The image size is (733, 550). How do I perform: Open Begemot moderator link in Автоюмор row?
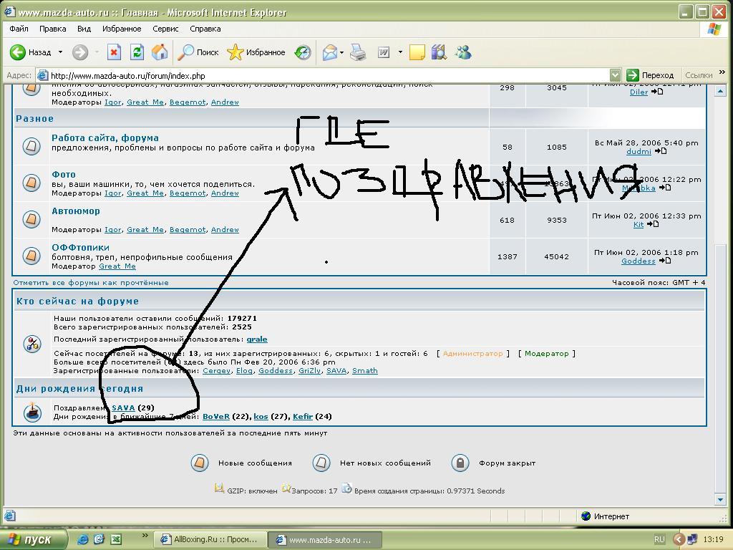(188, 230)
